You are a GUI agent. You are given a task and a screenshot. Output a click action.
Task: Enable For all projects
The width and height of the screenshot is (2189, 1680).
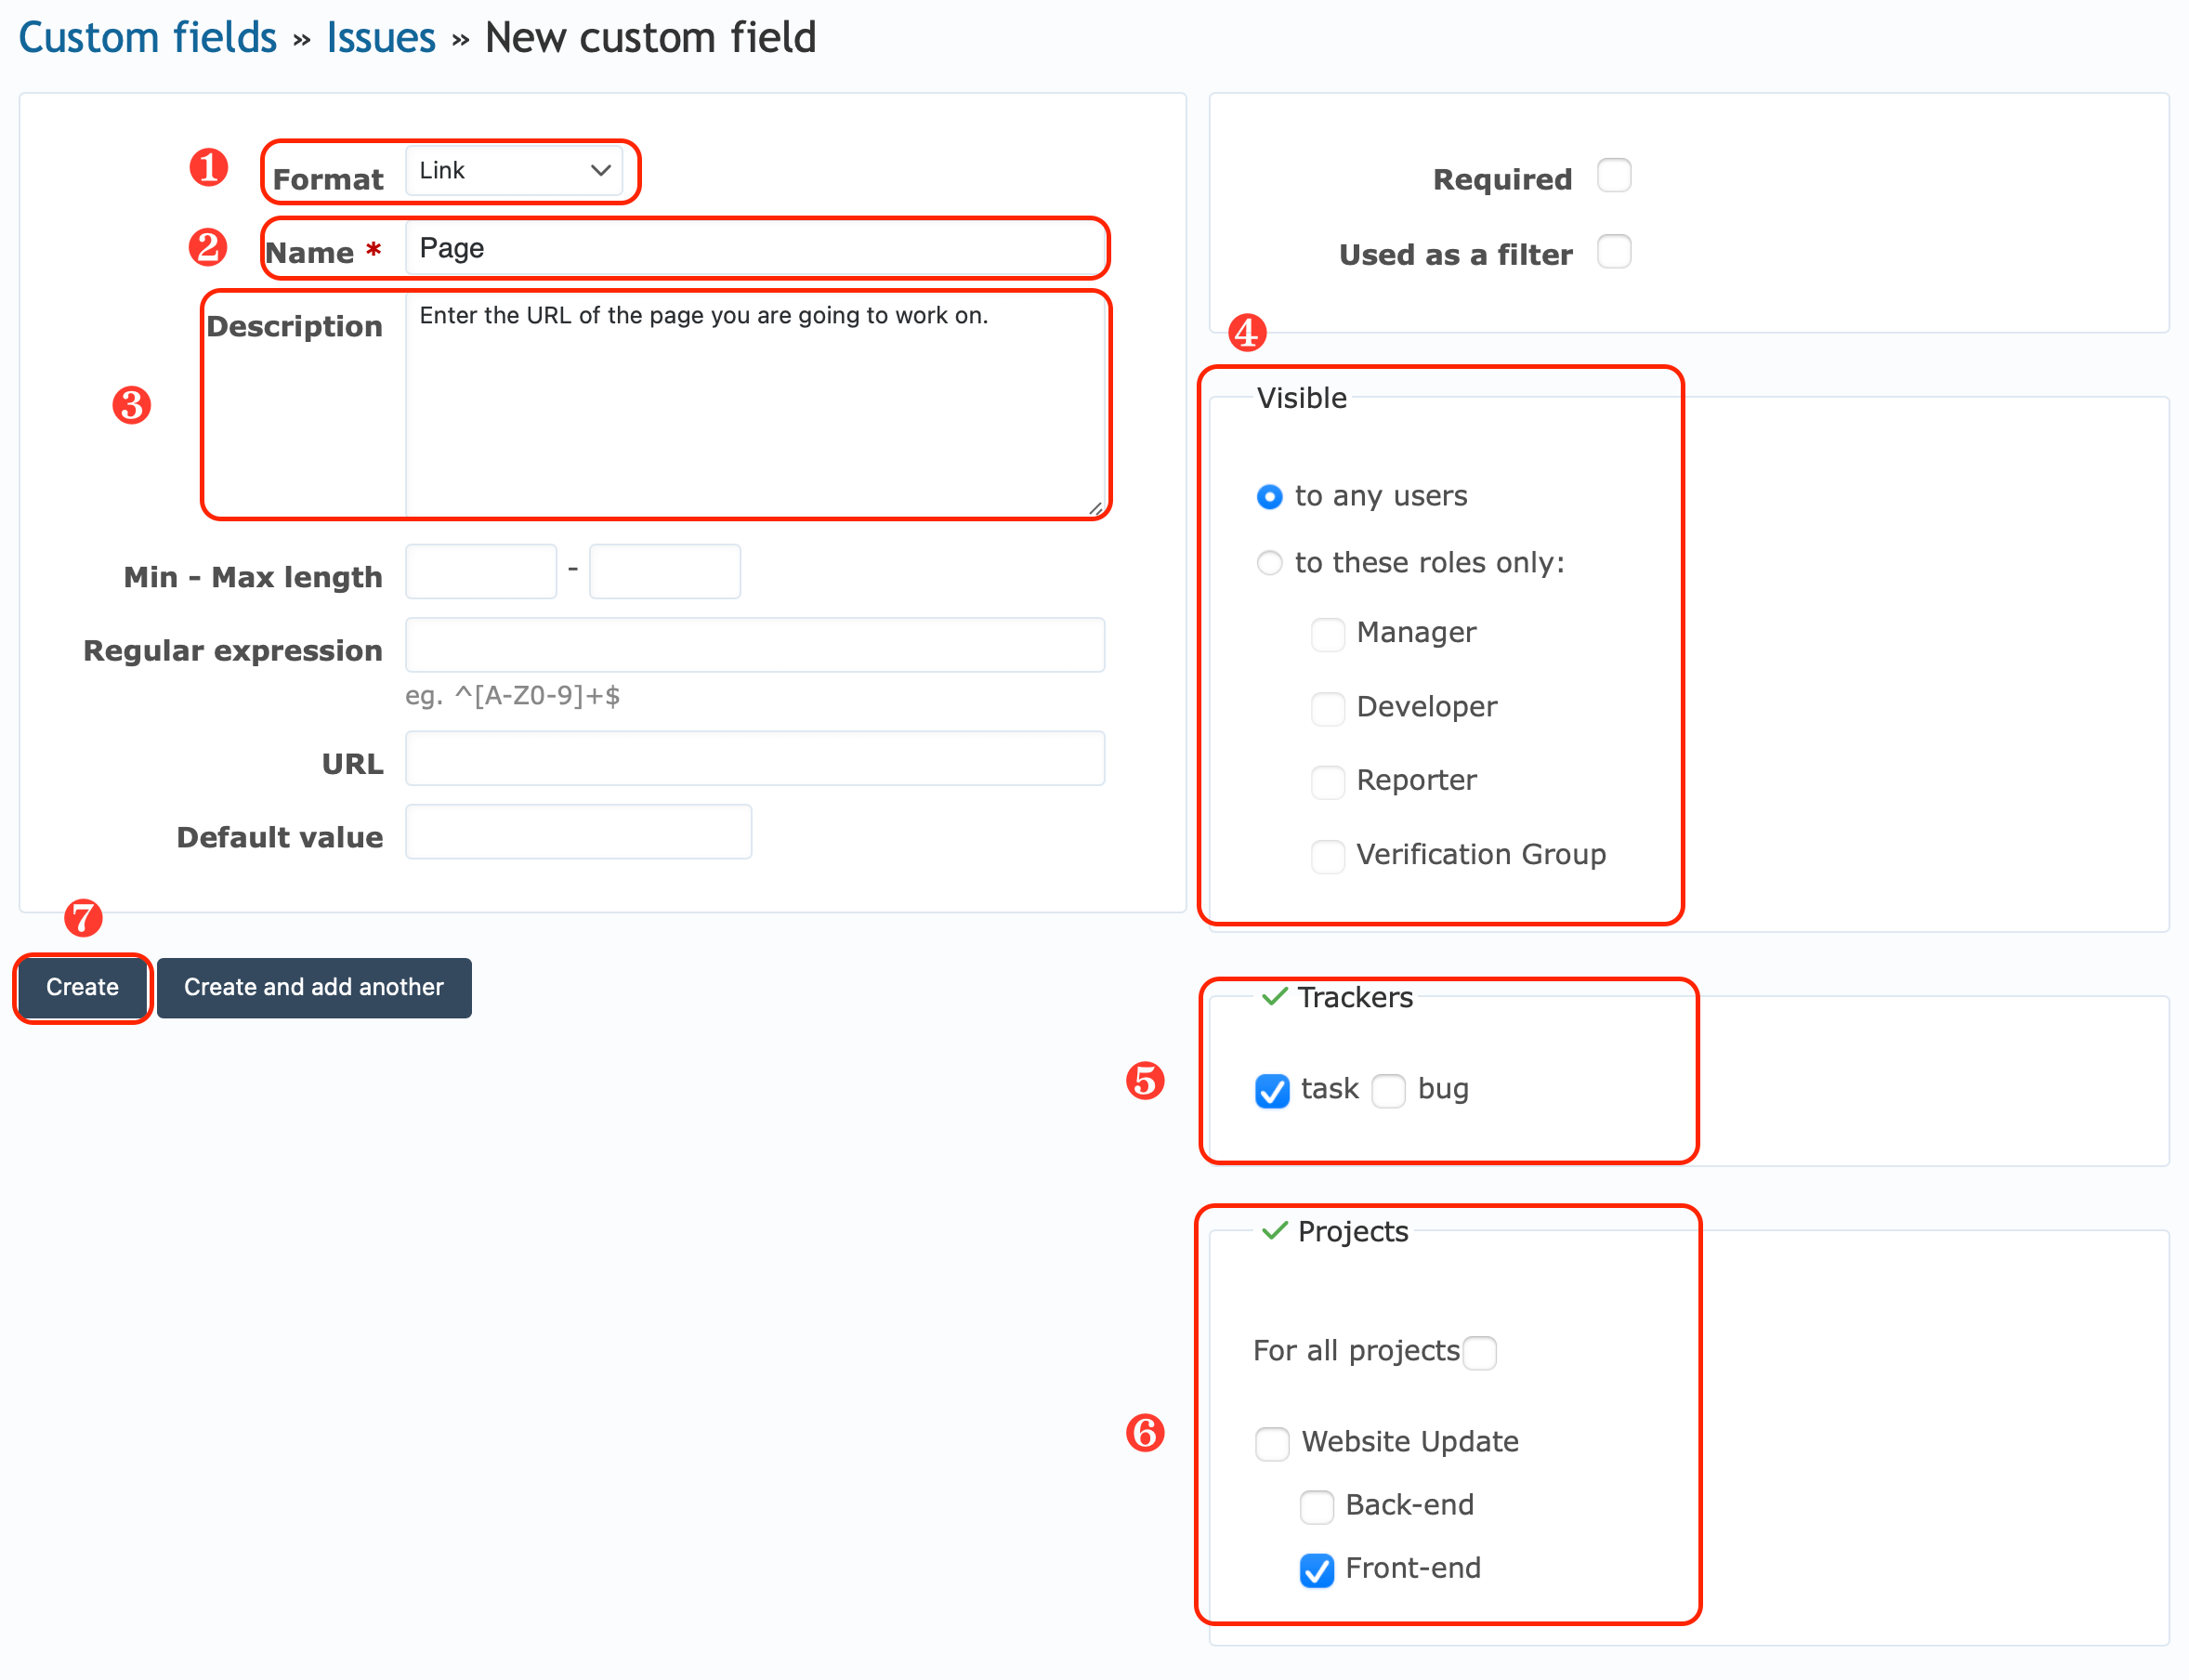pyautogui.click(x=1481, y=1351)
